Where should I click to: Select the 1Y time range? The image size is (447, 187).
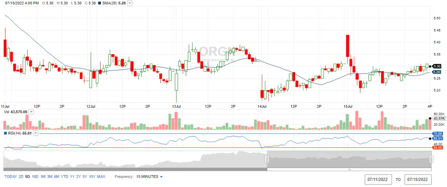click(x=73, y=176)
